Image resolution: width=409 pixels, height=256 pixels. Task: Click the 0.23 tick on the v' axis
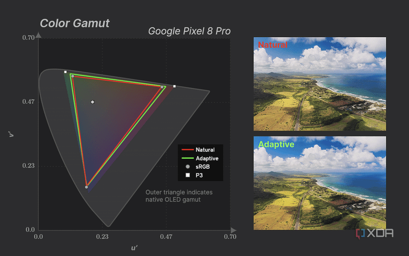28,166
